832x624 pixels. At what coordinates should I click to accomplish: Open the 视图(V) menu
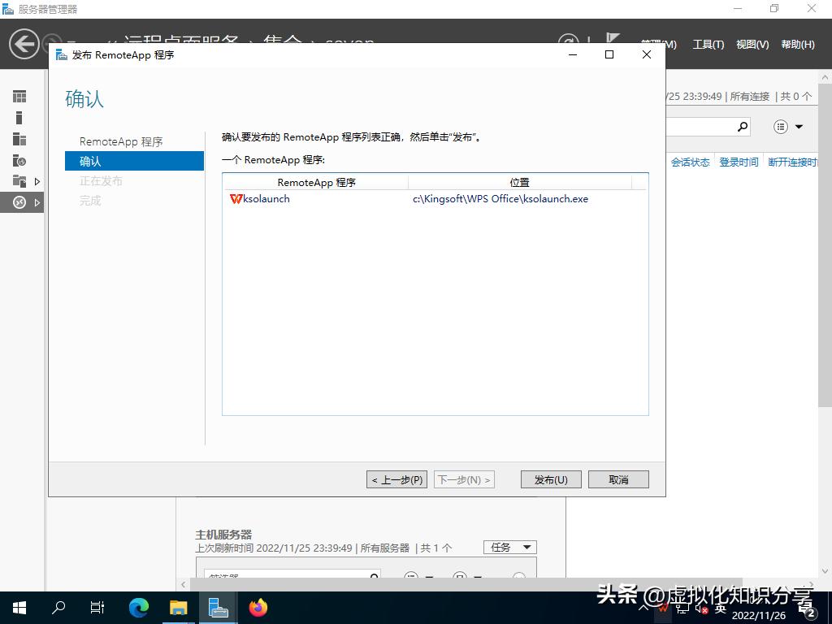coord(752,45)
